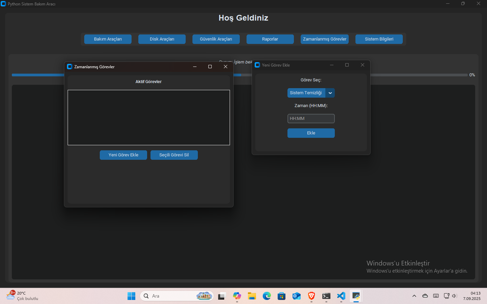Open OneDrive cloud tray icon
This screenshot has height=304, width=487.
click(425, 296)
